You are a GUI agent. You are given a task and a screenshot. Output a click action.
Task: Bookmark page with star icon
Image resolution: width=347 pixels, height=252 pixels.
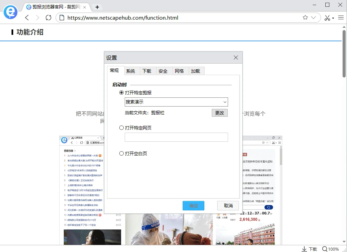[305, 18]
